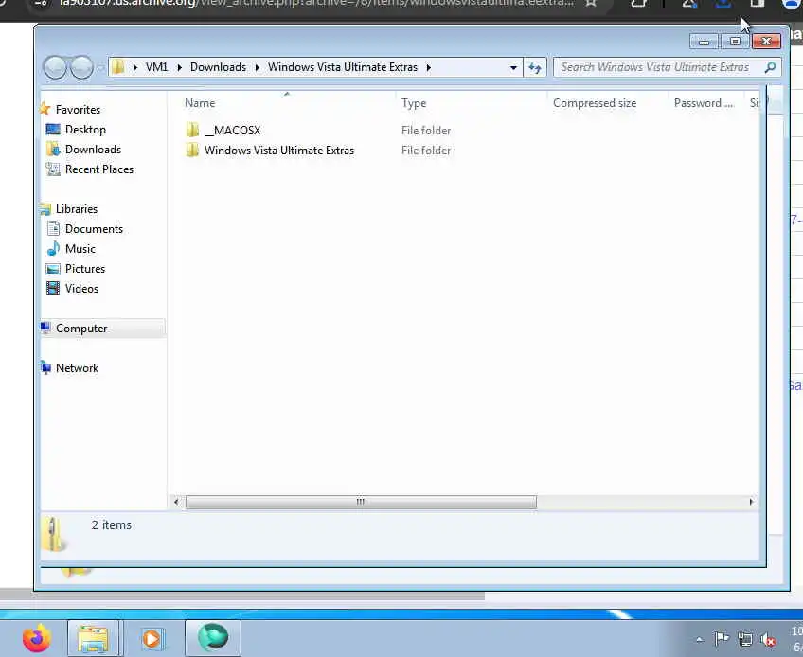
Task: Expand the arrow after VM1 in breadcrumb
Action: (180, 67)
